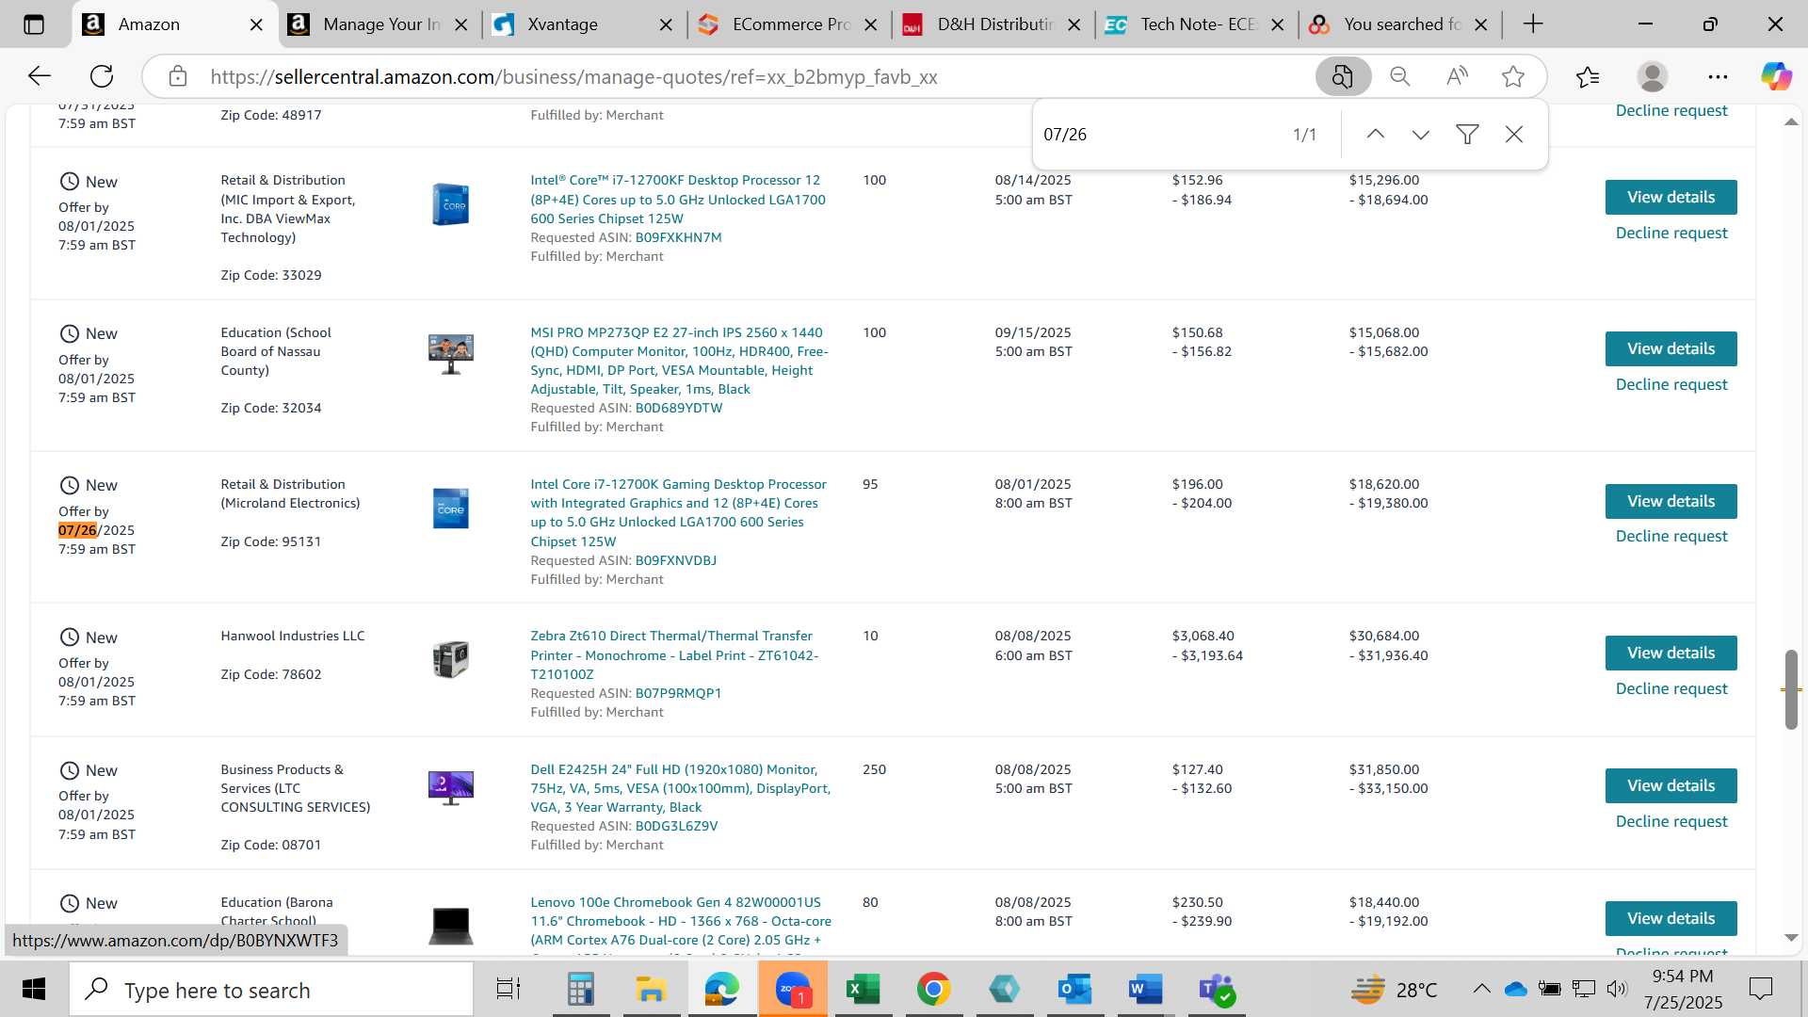This screenshot has height=1017, width=1808.
Task: Open the browser settings and more menu
Action: click(1718, 76)
